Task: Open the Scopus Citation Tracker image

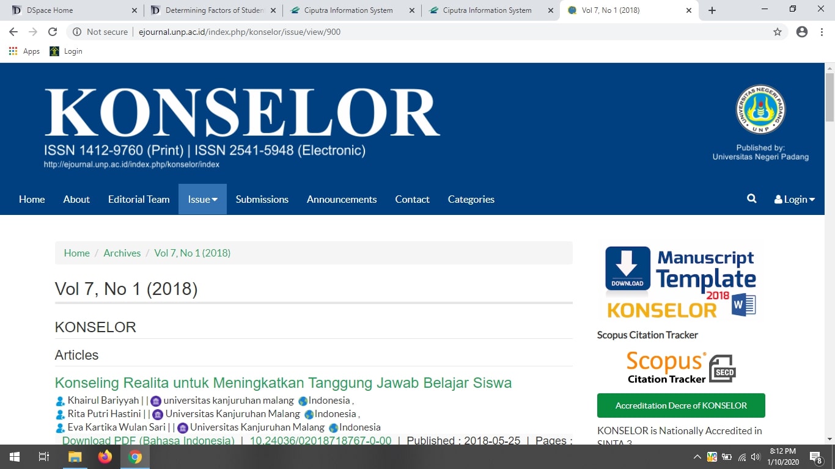Action: (681, 368)
